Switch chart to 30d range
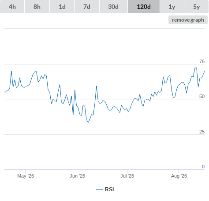Image resolution: width=209 pixels, height=201 pixels. (x=113, y=7)
